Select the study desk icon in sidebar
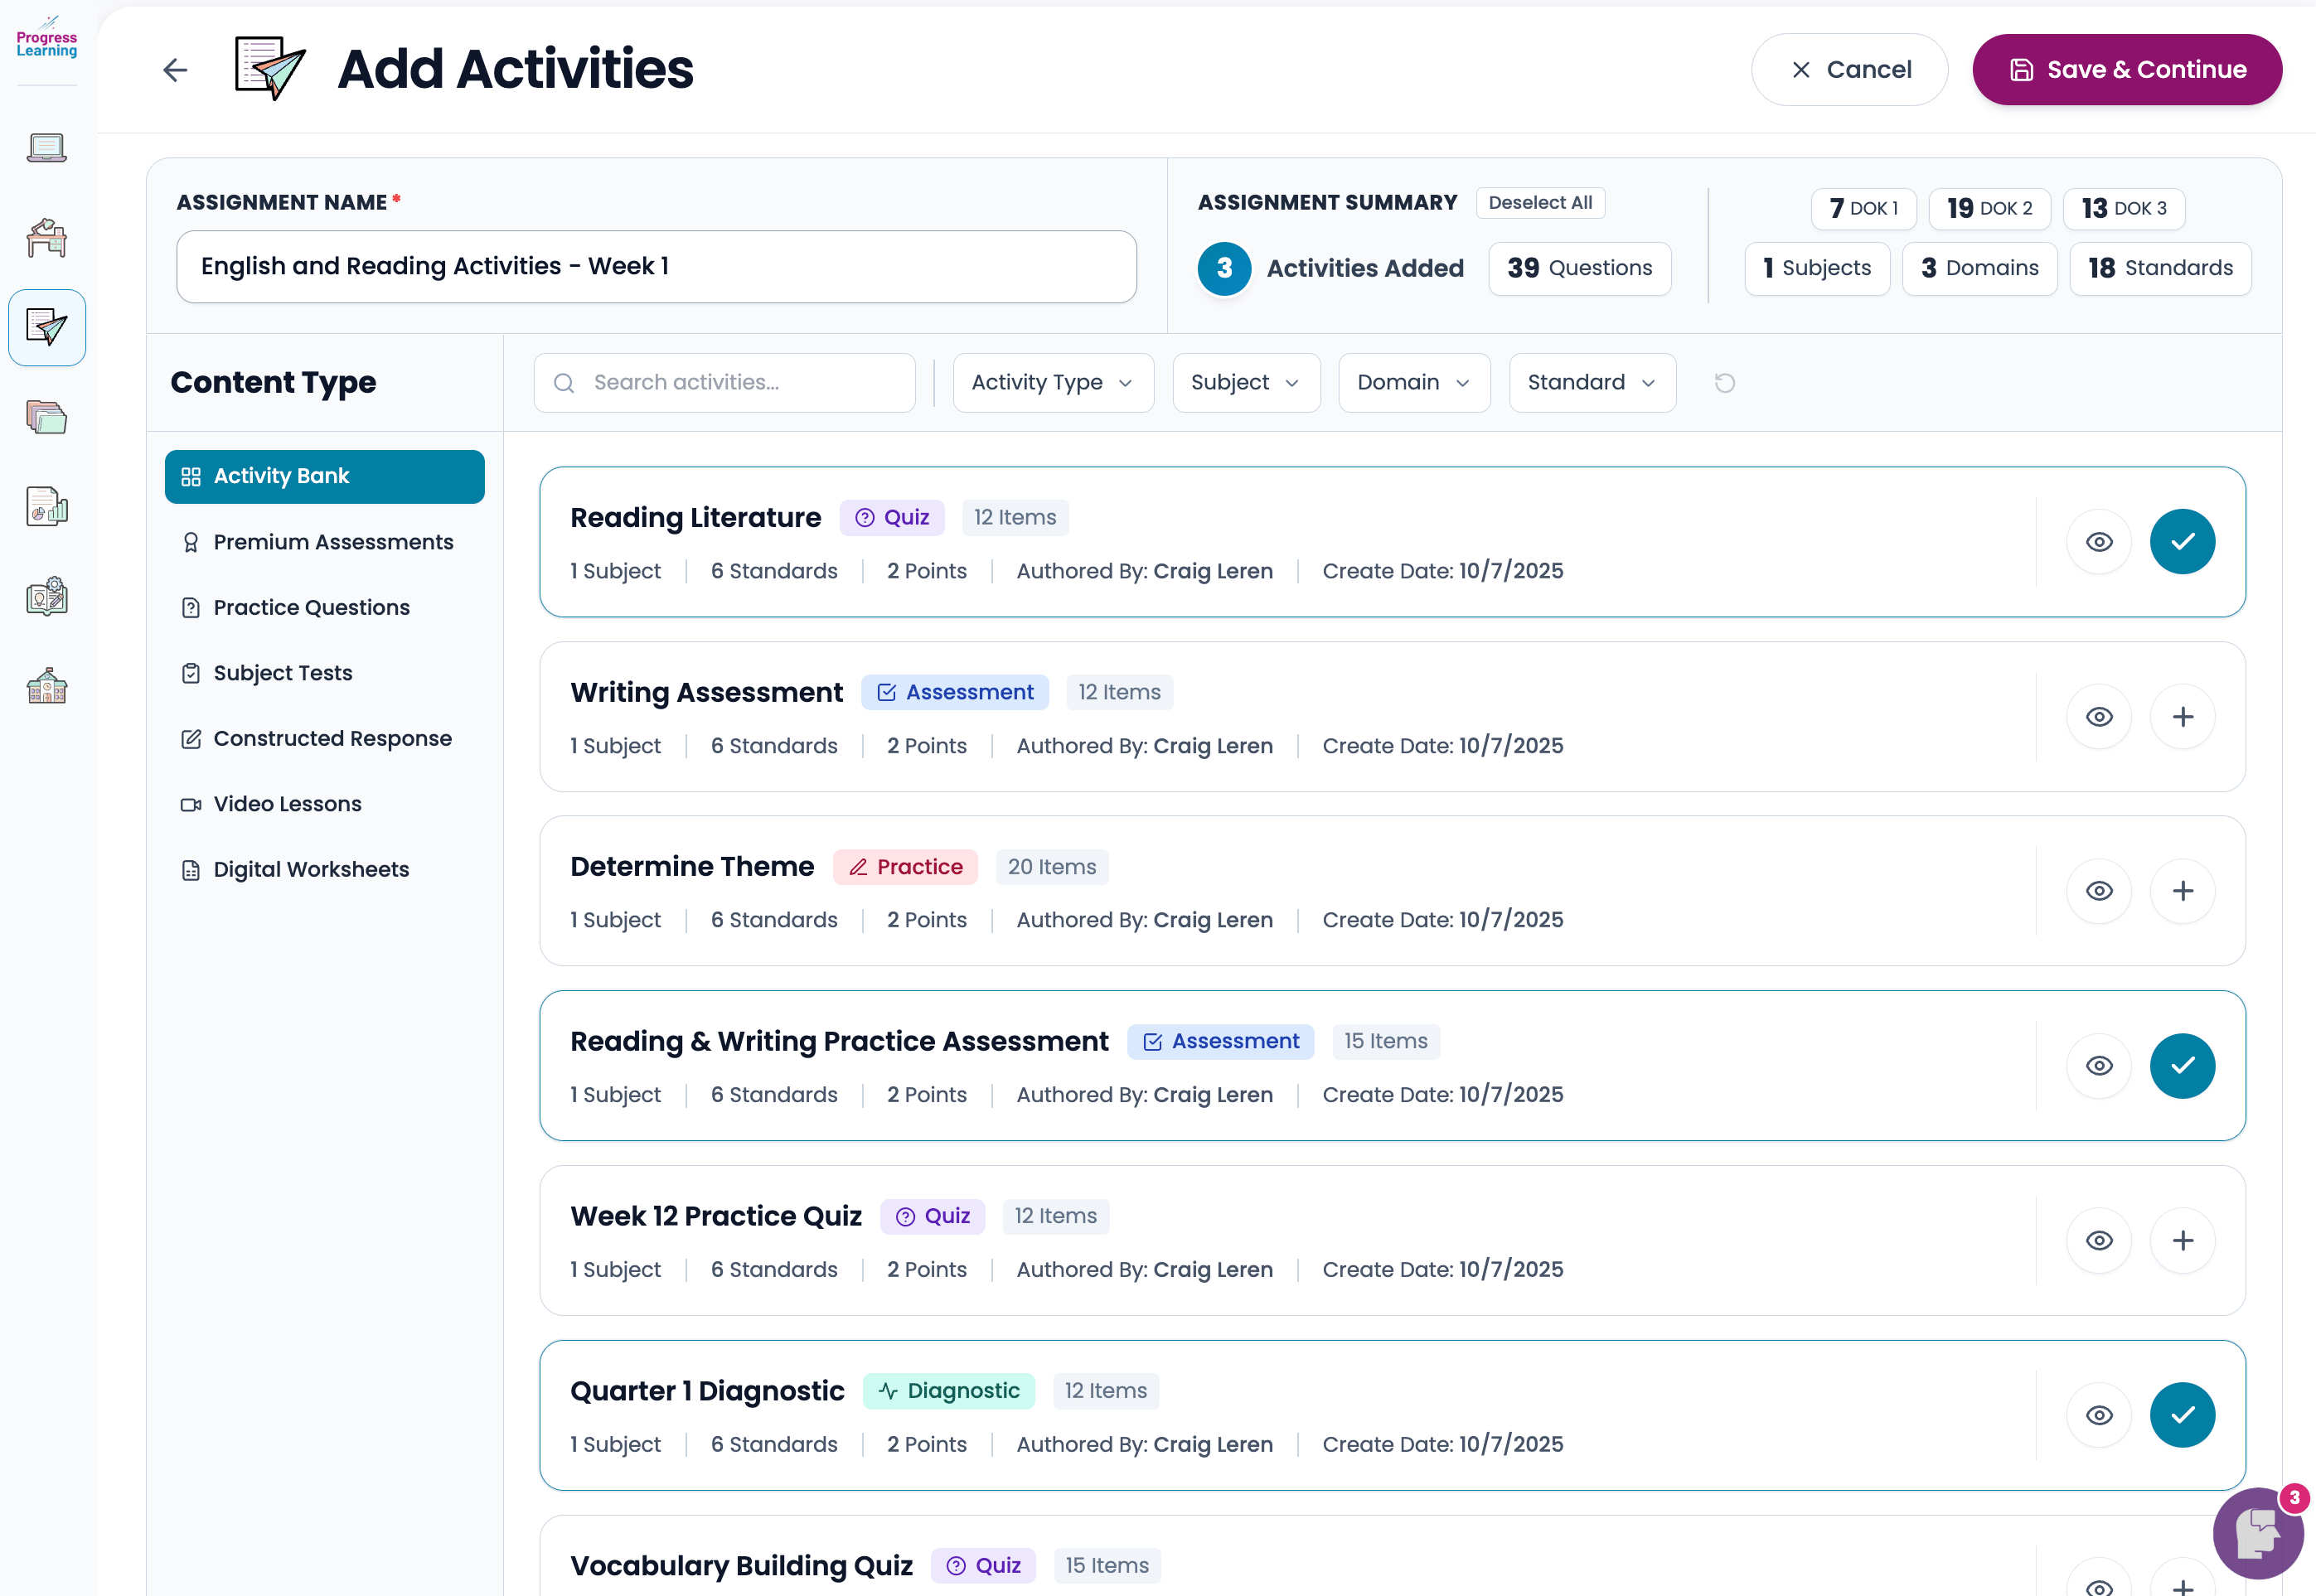This screenshot has height=1596, width=2316. (46, 238)
